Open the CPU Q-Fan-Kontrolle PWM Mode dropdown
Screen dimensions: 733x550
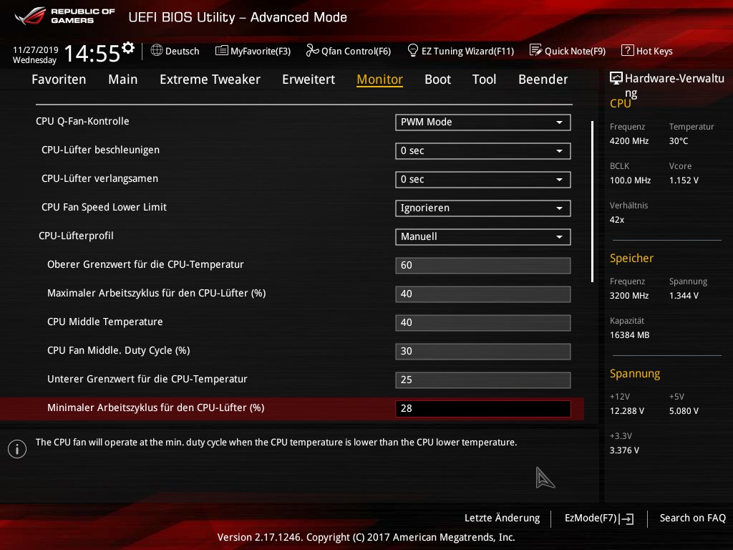[483, 122]
